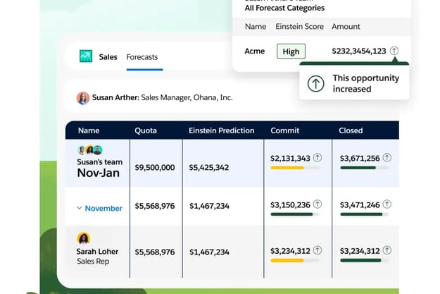This screenshot has height=294, width=440.
Task: Click the Sales Rep role text
Action: click(93, 262)
